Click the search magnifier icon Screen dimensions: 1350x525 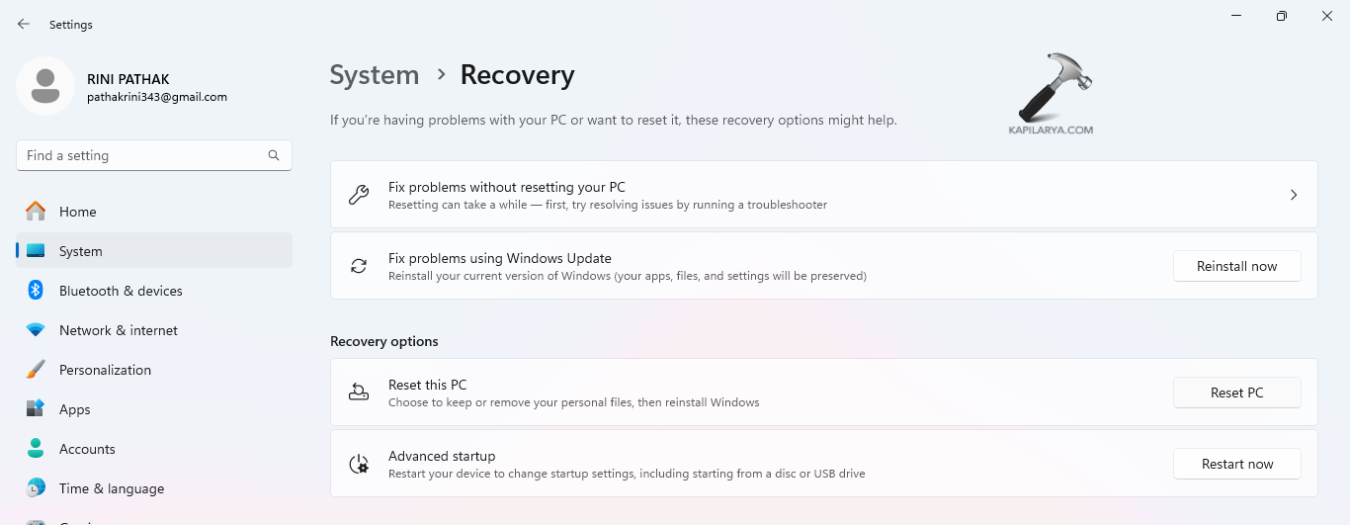274,155
